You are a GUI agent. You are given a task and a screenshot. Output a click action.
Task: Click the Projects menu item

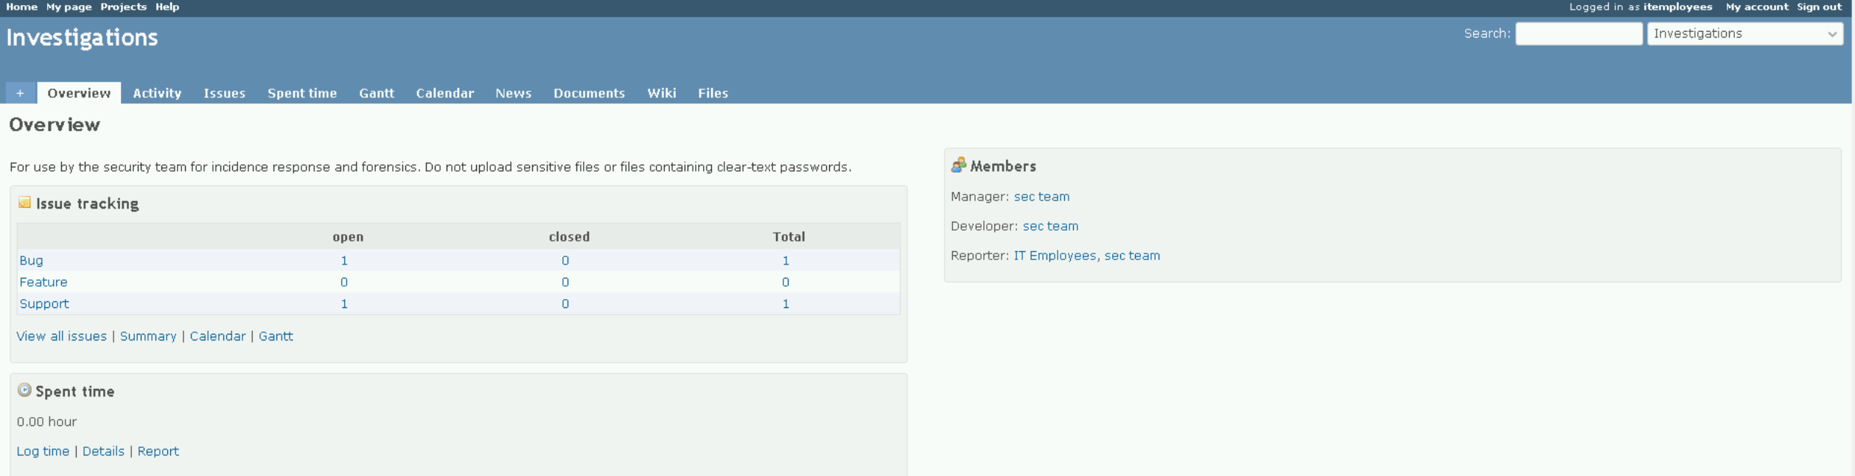pos(123,7)
